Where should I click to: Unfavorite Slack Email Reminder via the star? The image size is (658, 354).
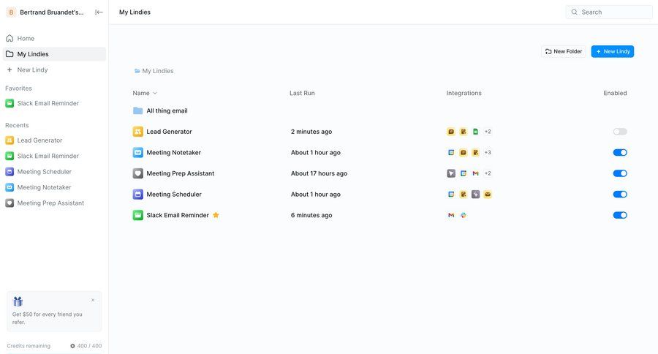pyautogui.click(x=216, y=215)
